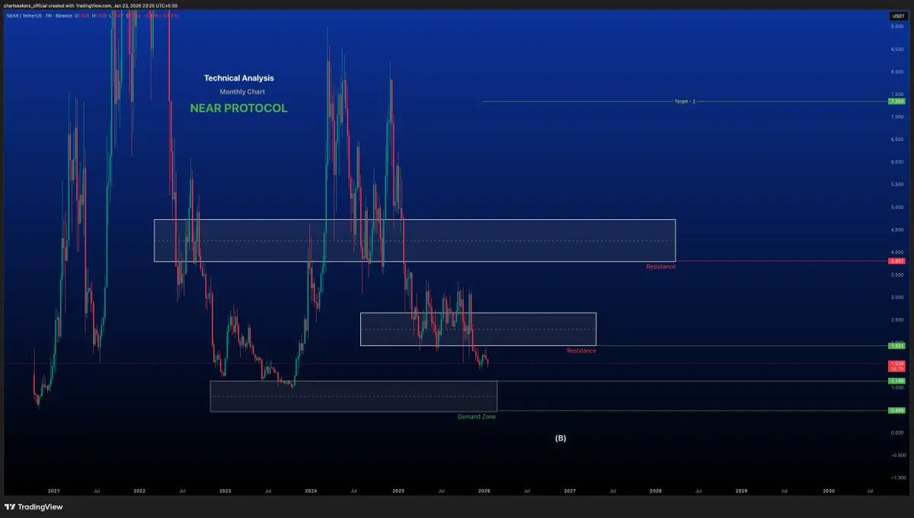The image size is (914, 518).
Task: Select the 2027 label on time axis
Action: (x=570, y=492)
